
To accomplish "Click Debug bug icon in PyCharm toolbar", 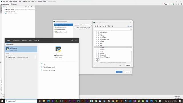I will tap(174, 4).
